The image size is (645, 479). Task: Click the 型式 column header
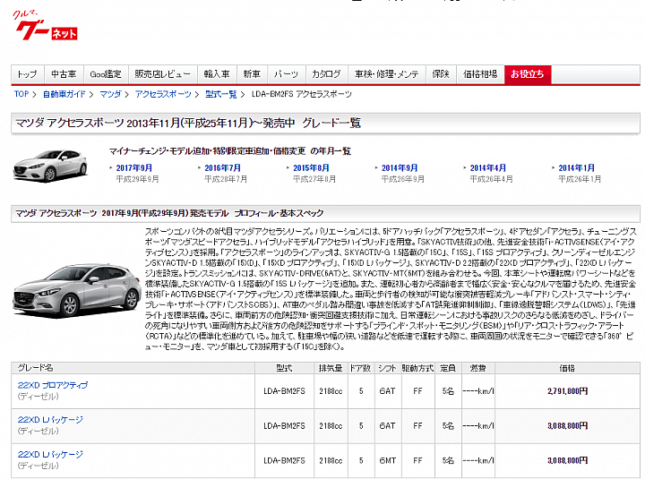[x=284, y=368]
